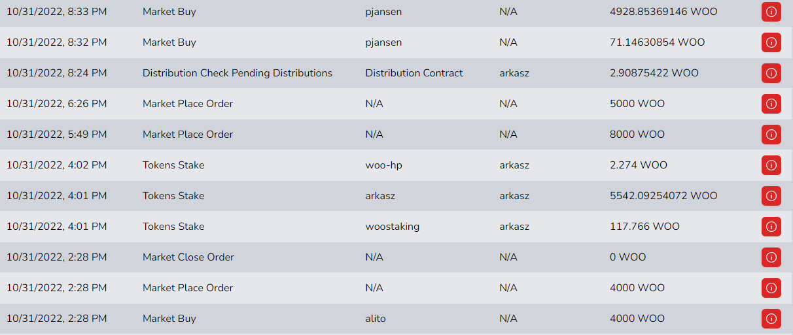Click arkasz recipient in the Distribution row

point(514,73)
